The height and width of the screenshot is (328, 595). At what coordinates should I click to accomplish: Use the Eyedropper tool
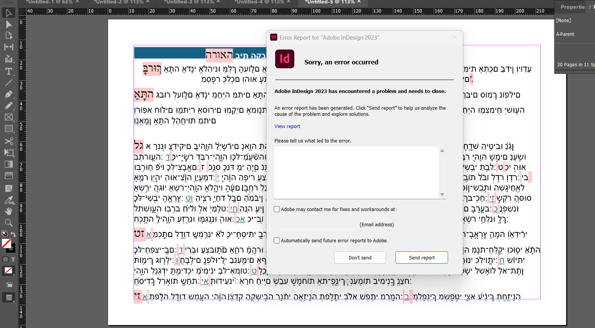pyautogui.click(x=9, y=199)
